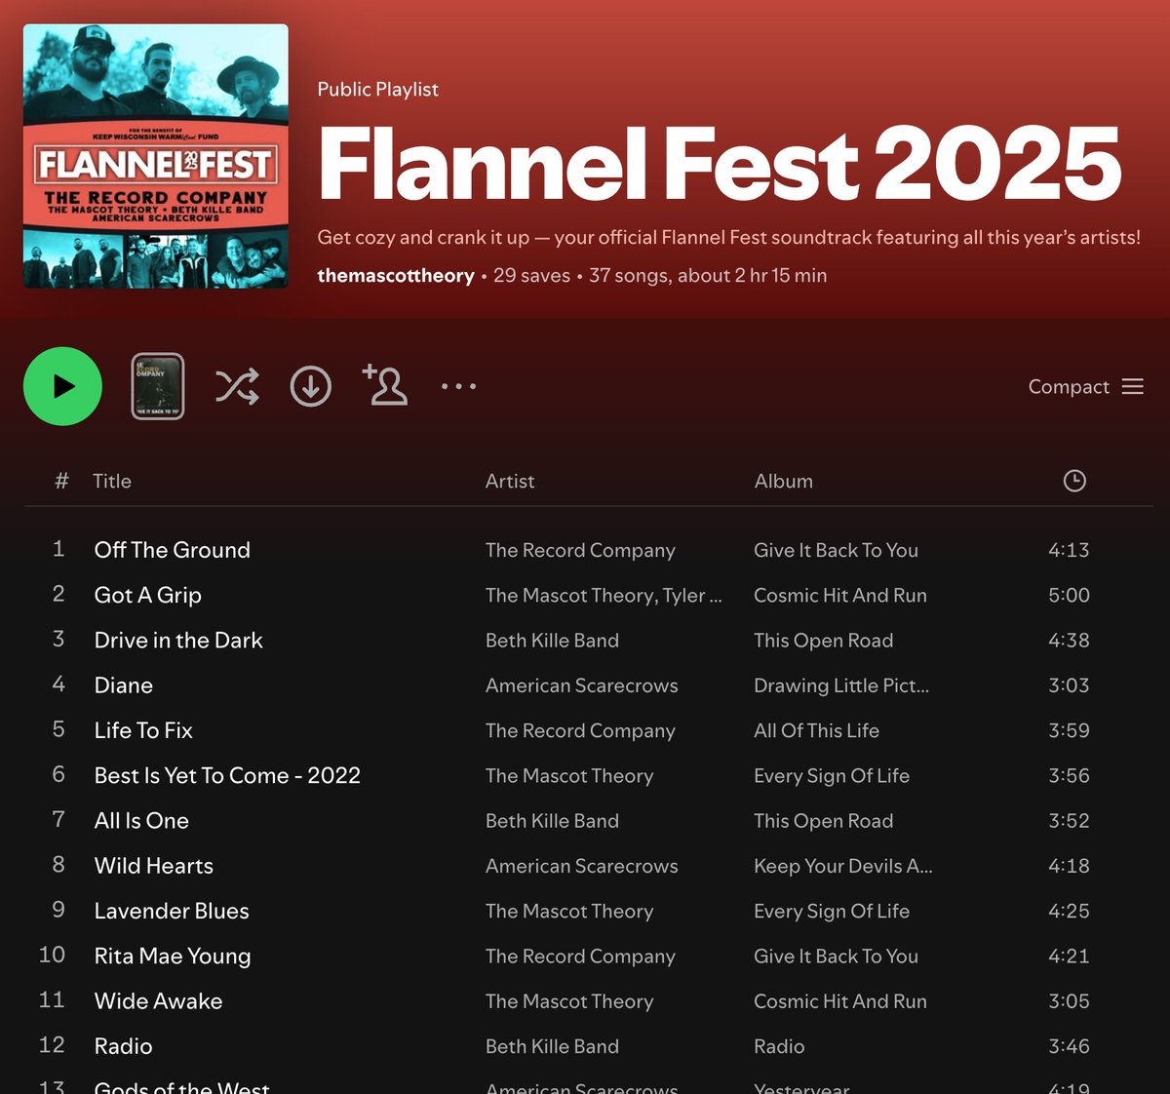The image size is (1170, 1094).
Task: Click the duration 5:00 on Got A Grip row
Action: coord(1069,595)
